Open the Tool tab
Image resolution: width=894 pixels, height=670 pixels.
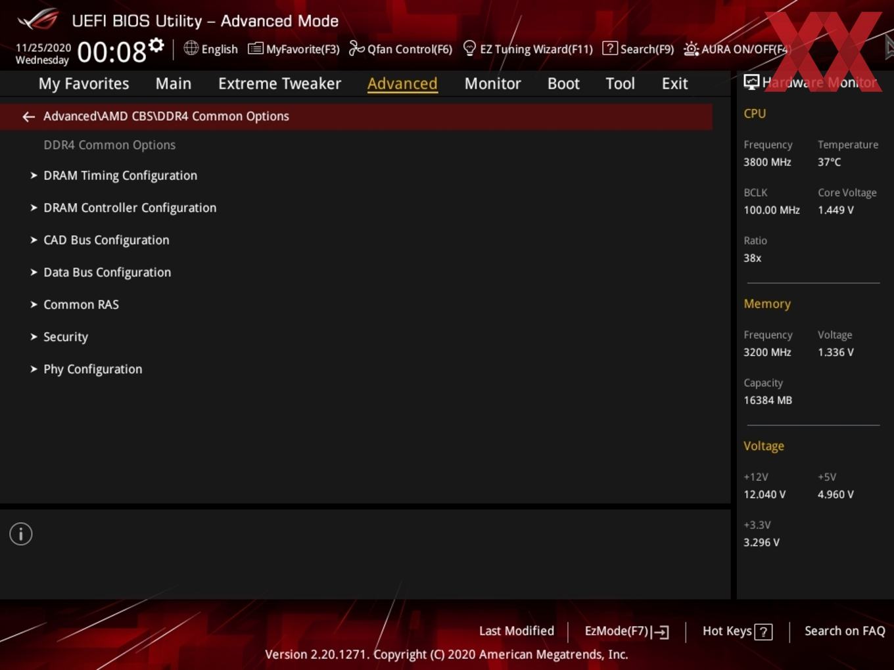[x=620, y=83]
